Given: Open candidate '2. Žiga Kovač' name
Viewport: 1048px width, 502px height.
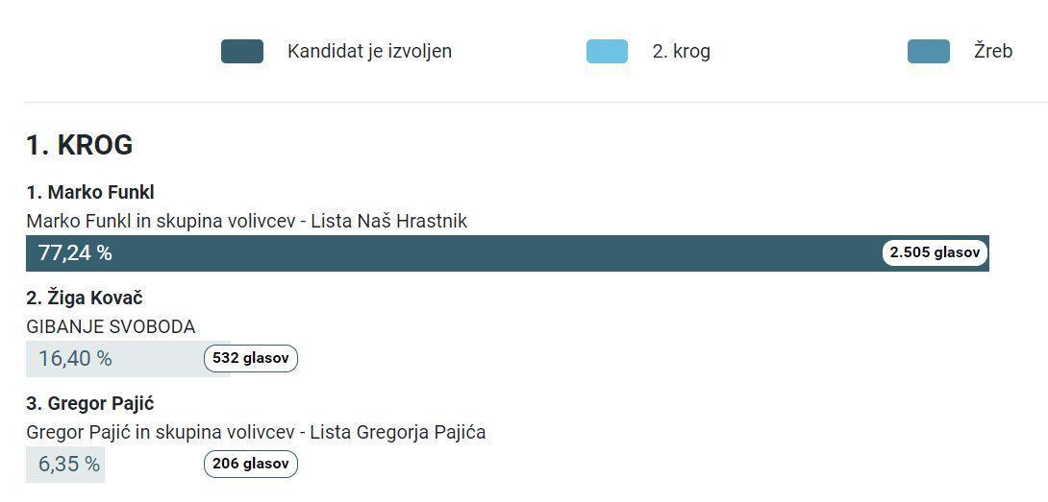Looking at the screenshot, I should 85,298.
